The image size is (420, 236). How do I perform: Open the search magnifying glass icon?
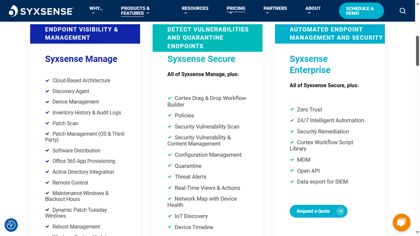click(x=402, y=11)
